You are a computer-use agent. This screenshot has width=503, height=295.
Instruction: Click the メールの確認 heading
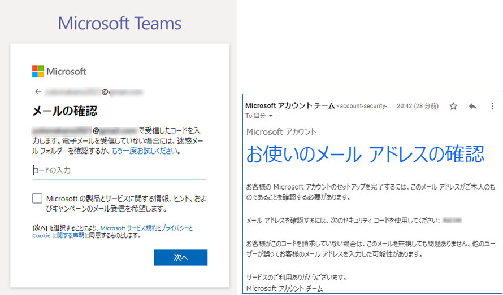coord(65,111)
